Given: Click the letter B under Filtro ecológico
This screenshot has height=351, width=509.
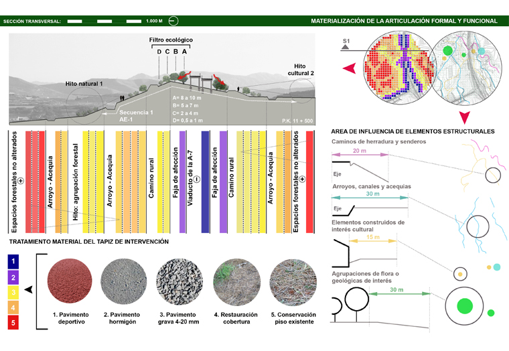Looking at the screenshot, I should pos(175,52).
